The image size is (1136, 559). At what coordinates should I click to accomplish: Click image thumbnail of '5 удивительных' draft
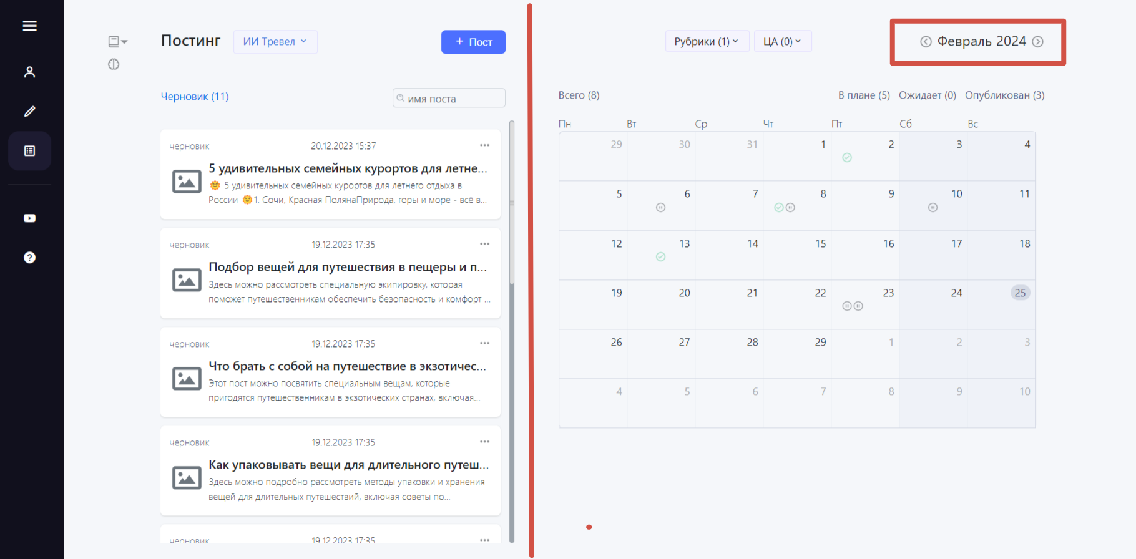tap(187, 182)
